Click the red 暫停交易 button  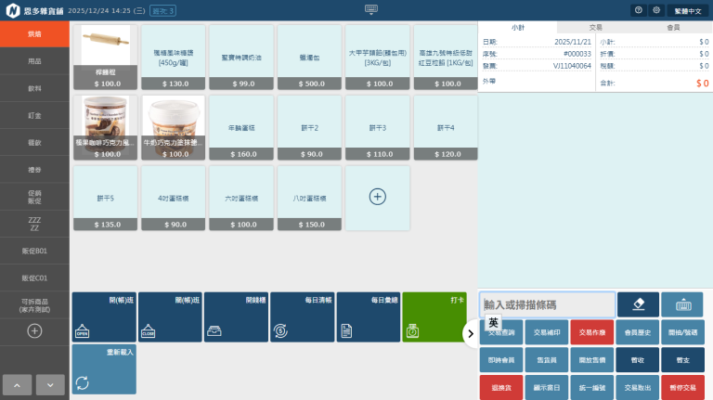[682, 386]
